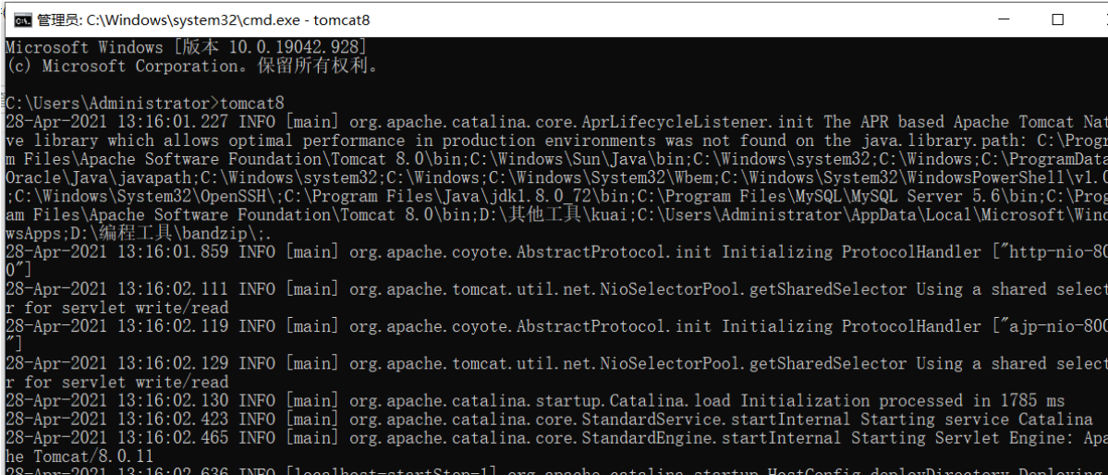Screen dimensions: 1108x475
Task: Click the Microsoft Windows version 10.0.19042.928 line
Action: point(185,47)
